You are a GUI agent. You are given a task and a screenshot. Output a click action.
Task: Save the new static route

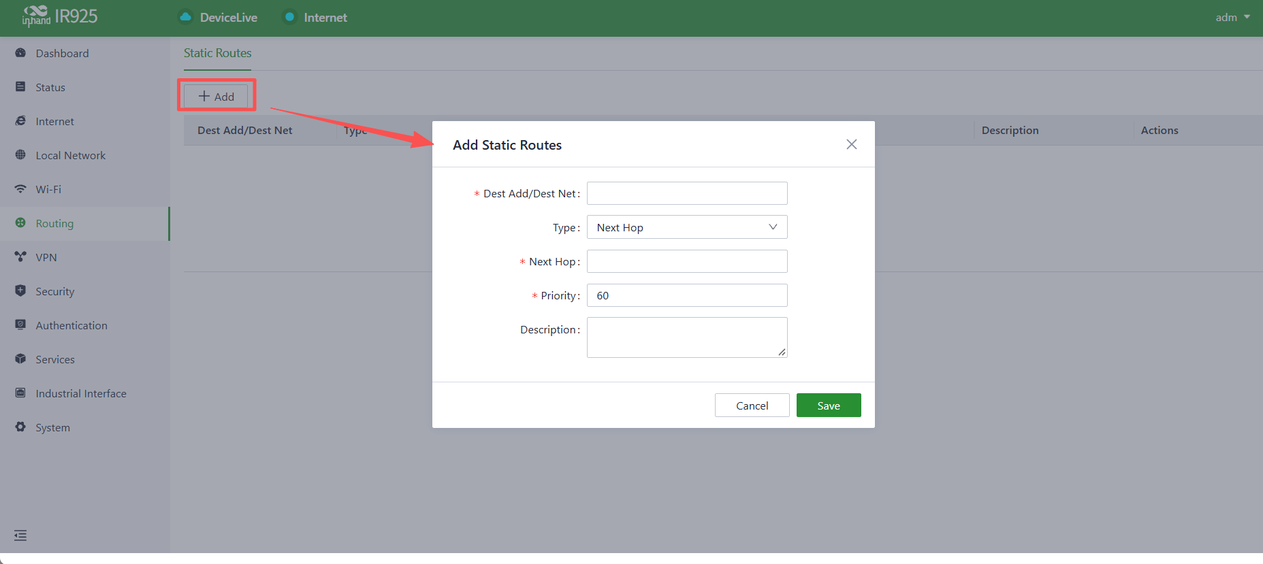click(x=829, y=405)
